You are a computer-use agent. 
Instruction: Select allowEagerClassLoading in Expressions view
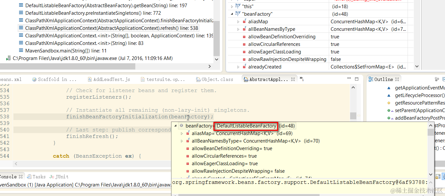pyautogui.click(x=275, y=52)
